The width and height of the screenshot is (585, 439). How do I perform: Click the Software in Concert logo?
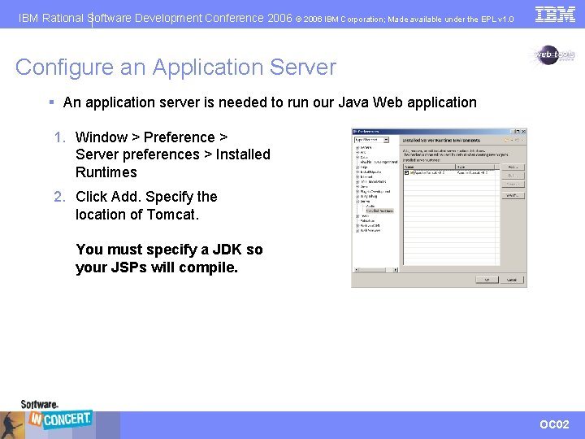(56, 415)
